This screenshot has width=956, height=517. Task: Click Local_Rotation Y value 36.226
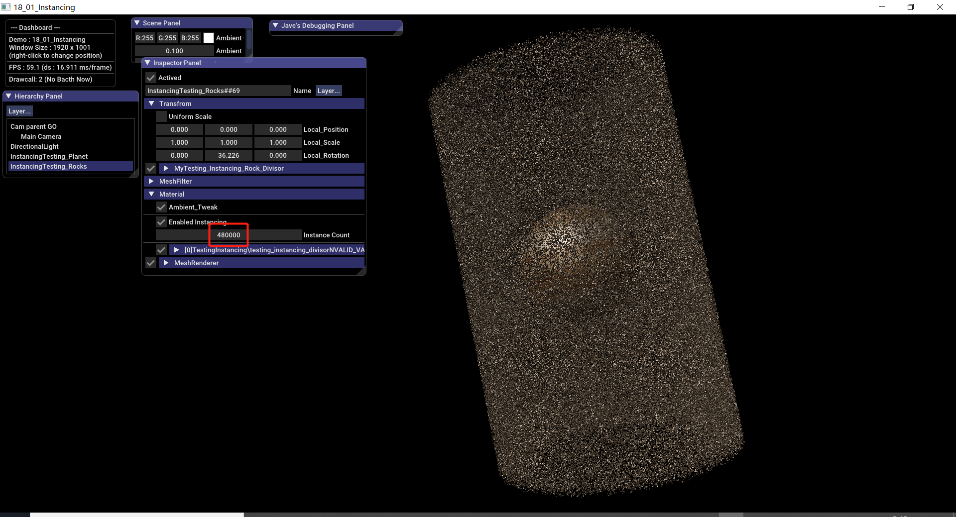(229, 155)
